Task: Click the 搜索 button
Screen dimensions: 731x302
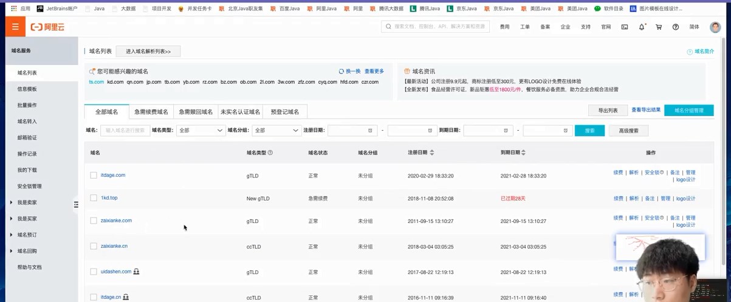Action: 589,131
